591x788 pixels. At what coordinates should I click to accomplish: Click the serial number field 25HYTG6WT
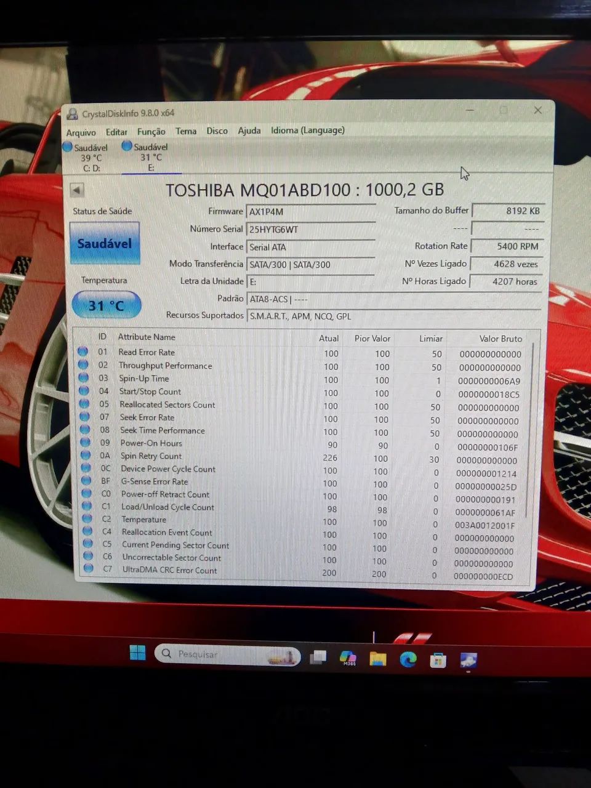click(x=310, y=229)
